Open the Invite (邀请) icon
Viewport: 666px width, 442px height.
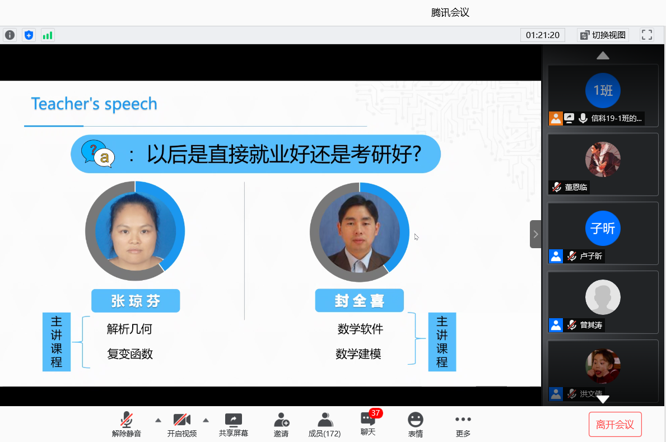pyautogui.click(x=281, y=425)
